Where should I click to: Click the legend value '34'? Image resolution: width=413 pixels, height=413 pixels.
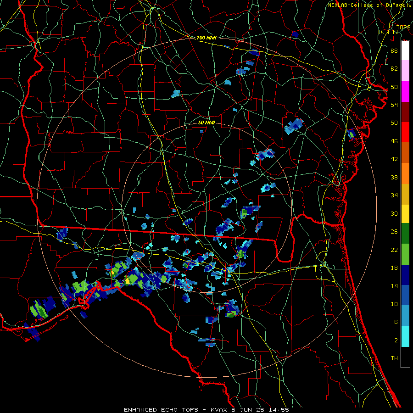pos(394,195)
